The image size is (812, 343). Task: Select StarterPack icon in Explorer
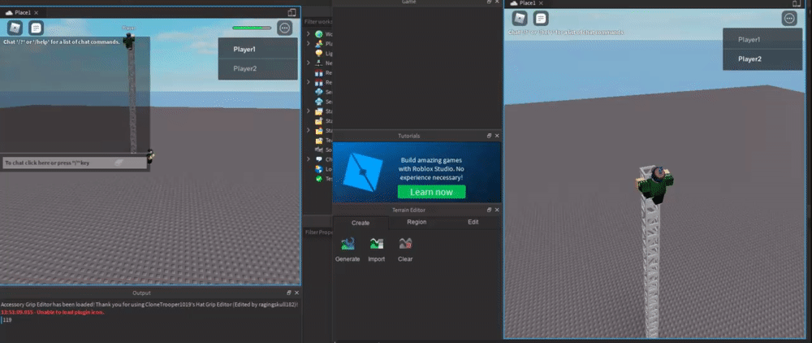[x=319, y=121]
